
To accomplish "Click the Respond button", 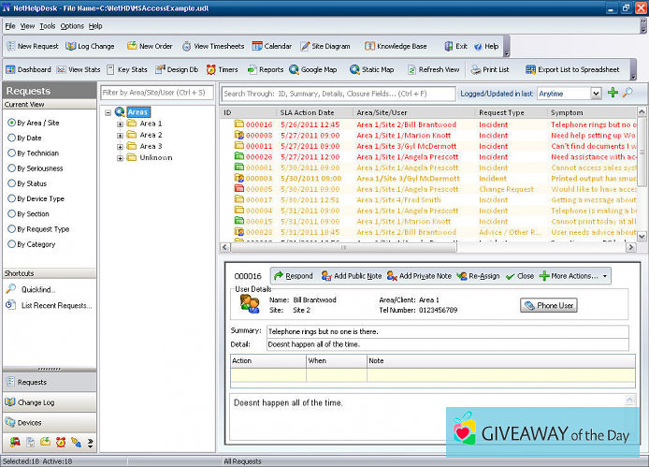I will pos(292,276).
